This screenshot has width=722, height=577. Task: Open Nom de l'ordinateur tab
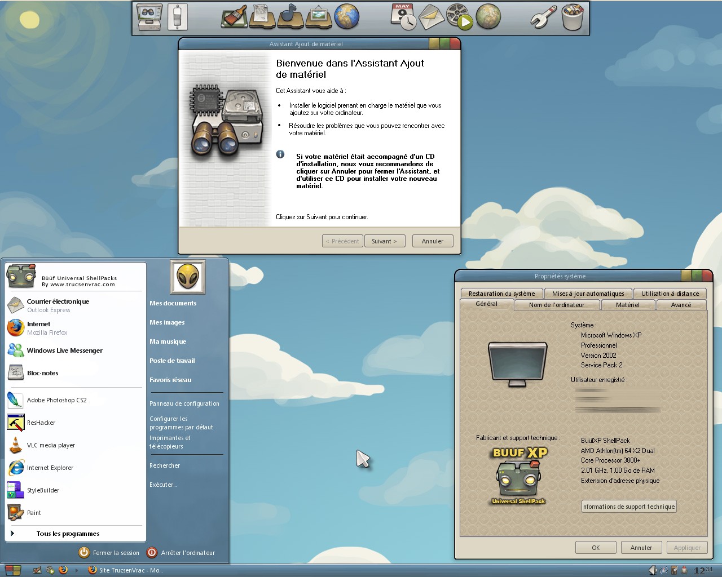[x=557, y=305]
